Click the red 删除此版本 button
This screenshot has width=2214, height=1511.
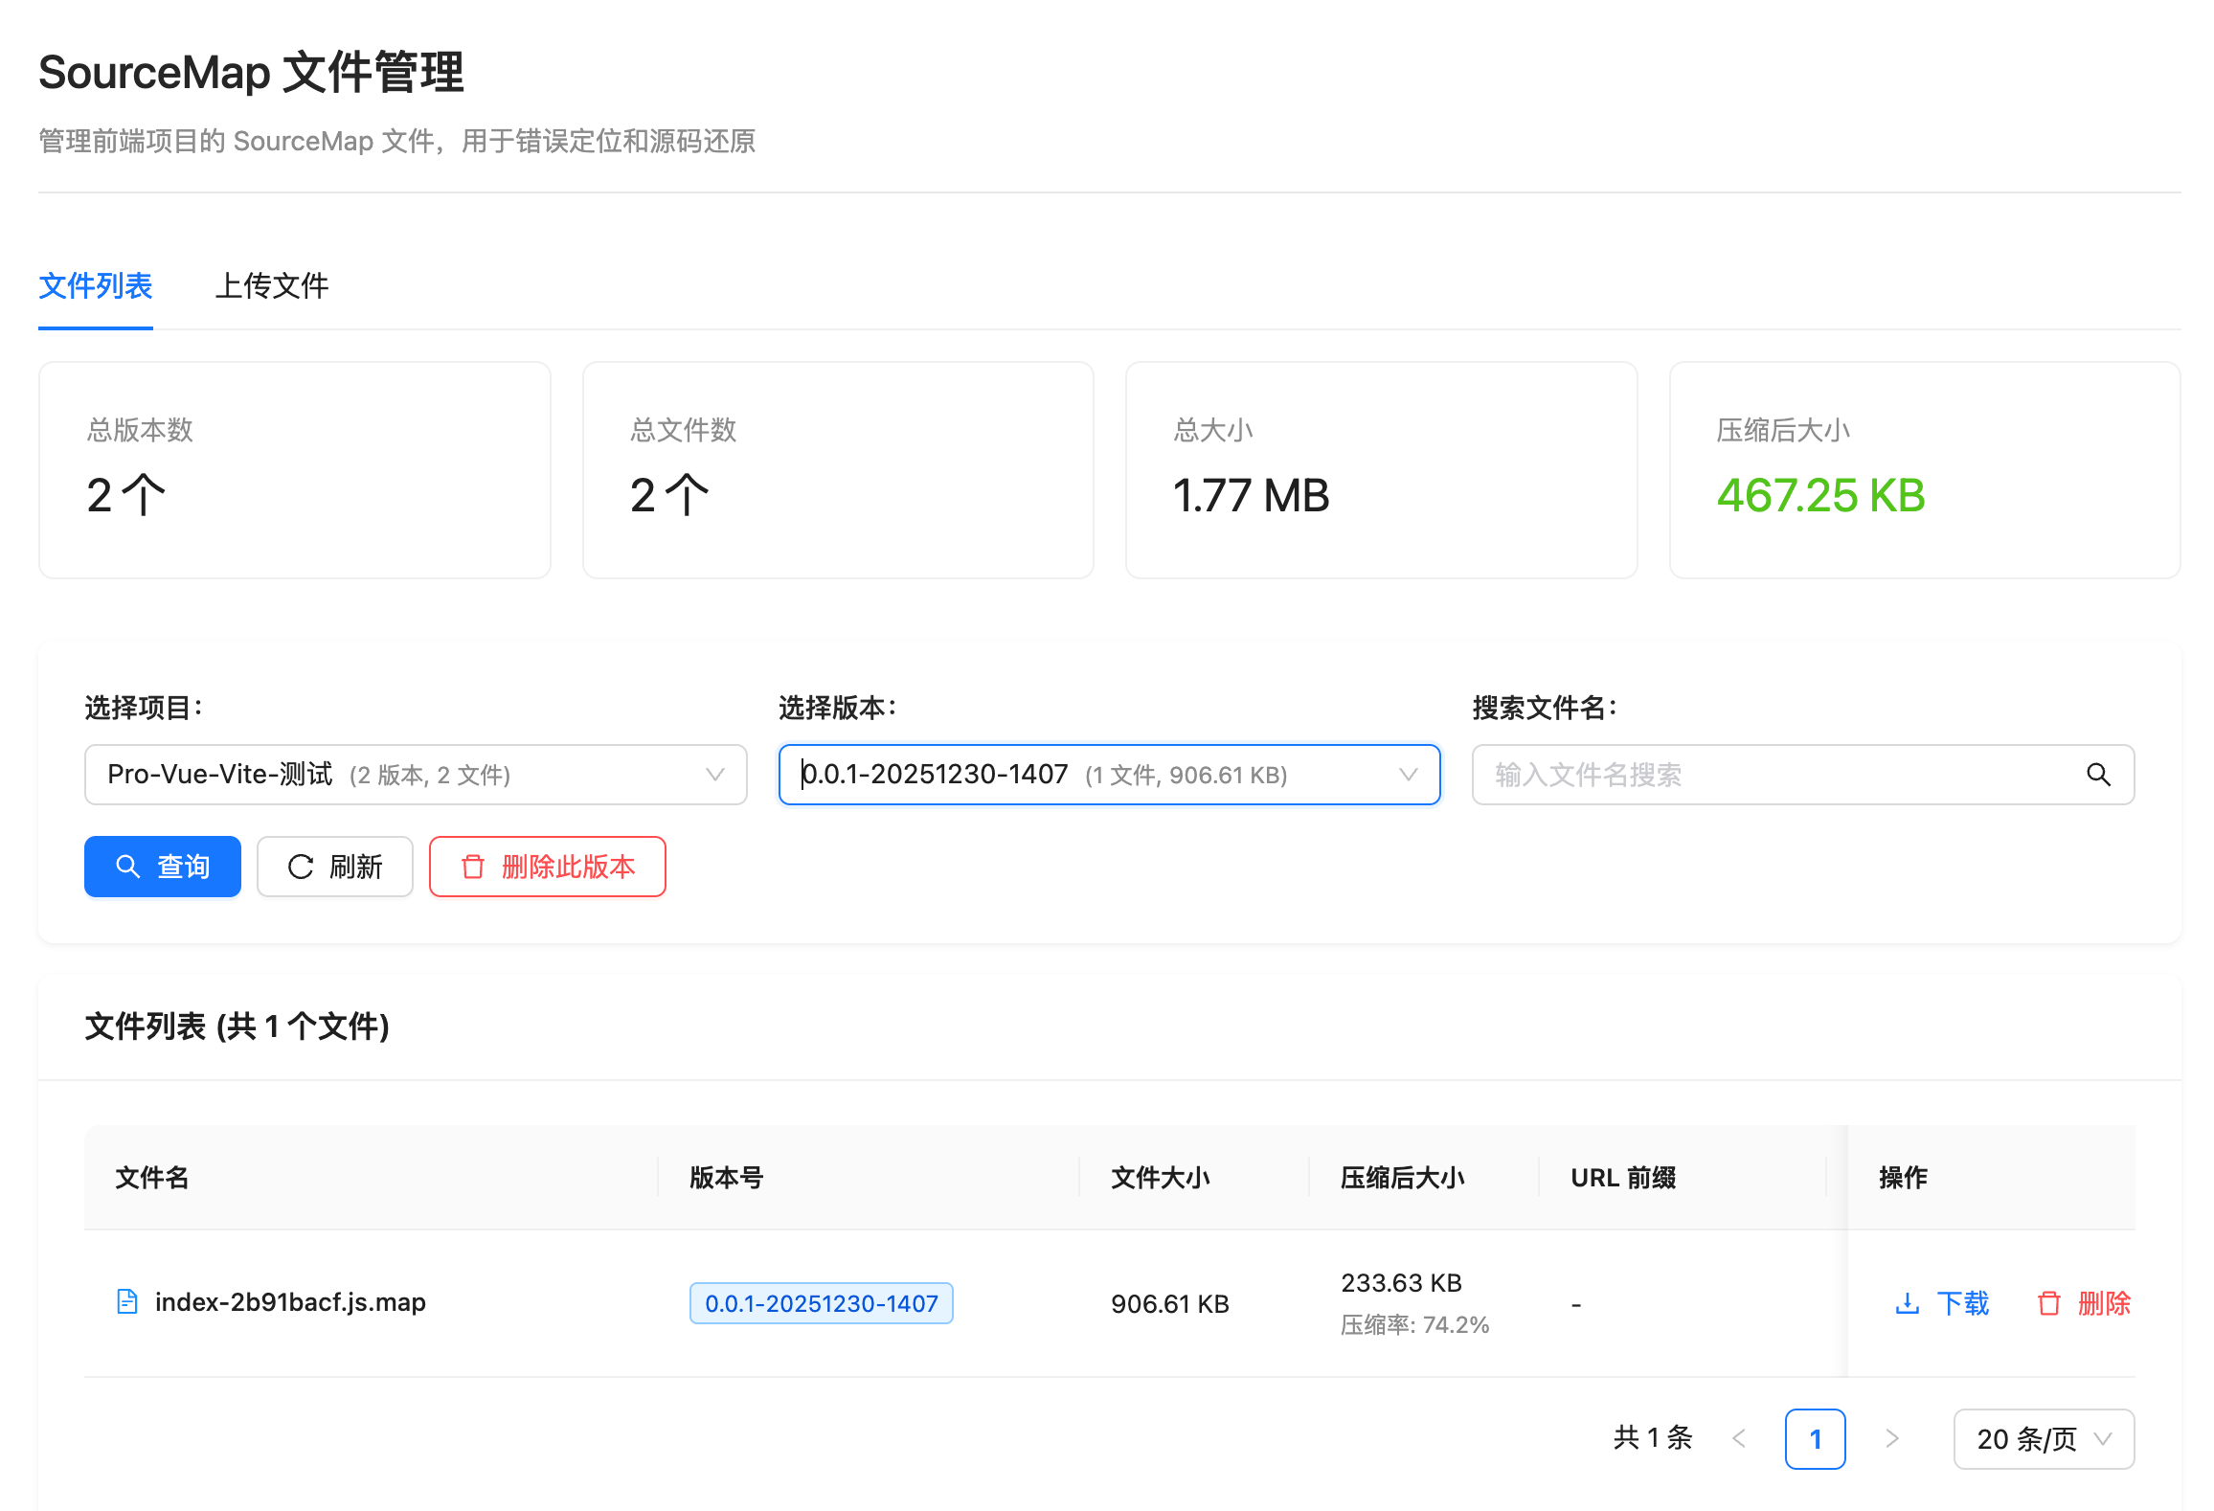coord(547,867)
